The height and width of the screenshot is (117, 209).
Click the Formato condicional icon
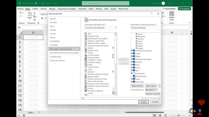click(x=86, y=91)
